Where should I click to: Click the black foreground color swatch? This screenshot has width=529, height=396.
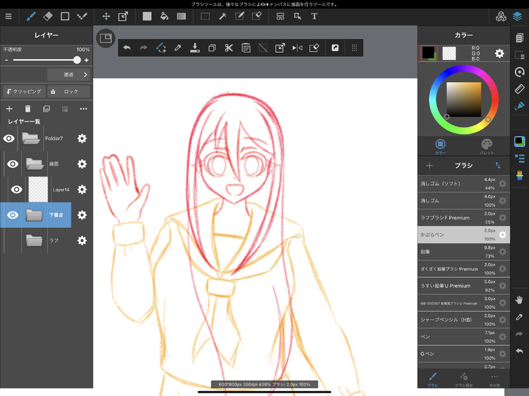pos(428,53)
